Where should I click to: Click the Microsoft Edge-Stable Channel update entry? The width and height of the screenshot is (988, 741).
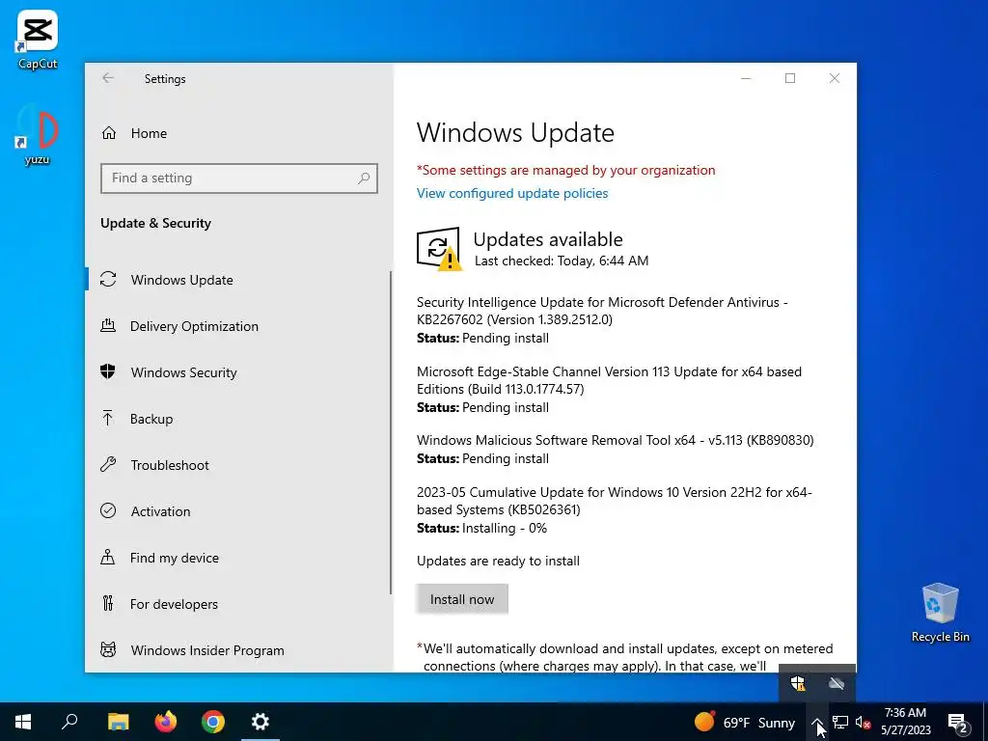pyautogui.click(x=609, y=390)
